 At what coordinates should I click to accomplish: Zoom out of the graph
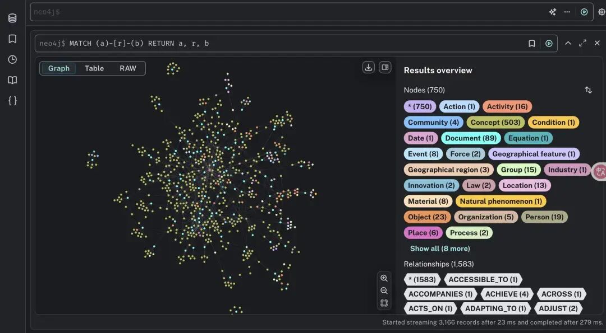(x=384, y=290)
